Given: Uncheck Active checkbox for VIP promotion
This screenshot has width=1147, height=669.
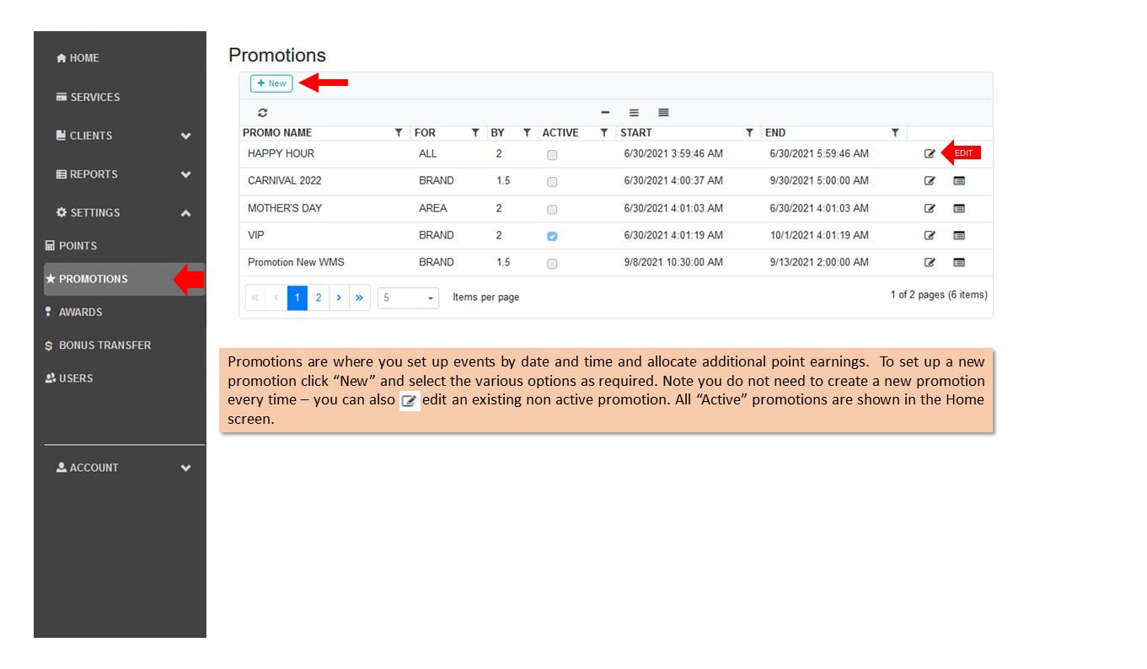Looking at the screenshot, I should click(x=552, y=237).
